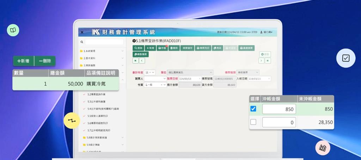Click the checkmark box circle icon
This screenshot has width=361, height=160.
[x=345, y=58]
